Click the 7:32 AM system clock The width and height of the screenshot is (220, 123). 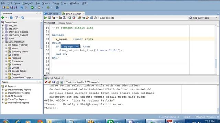(x=210, y=121)
